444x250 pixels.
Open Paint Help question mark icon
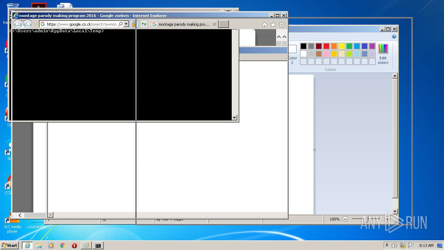(394, 36)
